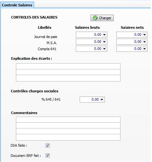Toggle the DSA faite checkbox
Screen dimensions: 152x162
click(47, 145)
